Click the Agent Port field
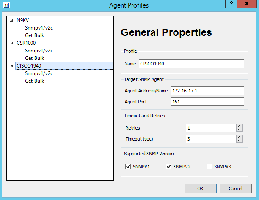This screenshot has width=259, height=200. point(207,102)
